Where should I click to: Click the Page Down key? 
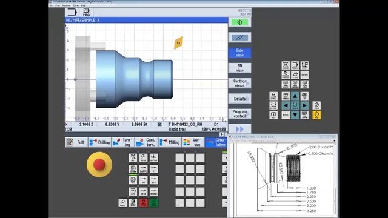pyautogui.click(x=304, y=115)
